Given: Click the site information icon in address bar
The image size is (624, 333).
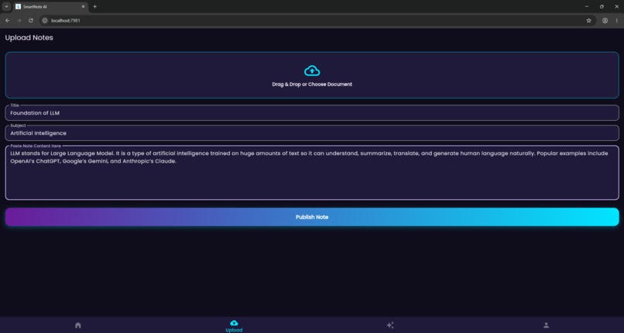Looking at the screenshot, I should pyautogui.click(x=45, y=20).
